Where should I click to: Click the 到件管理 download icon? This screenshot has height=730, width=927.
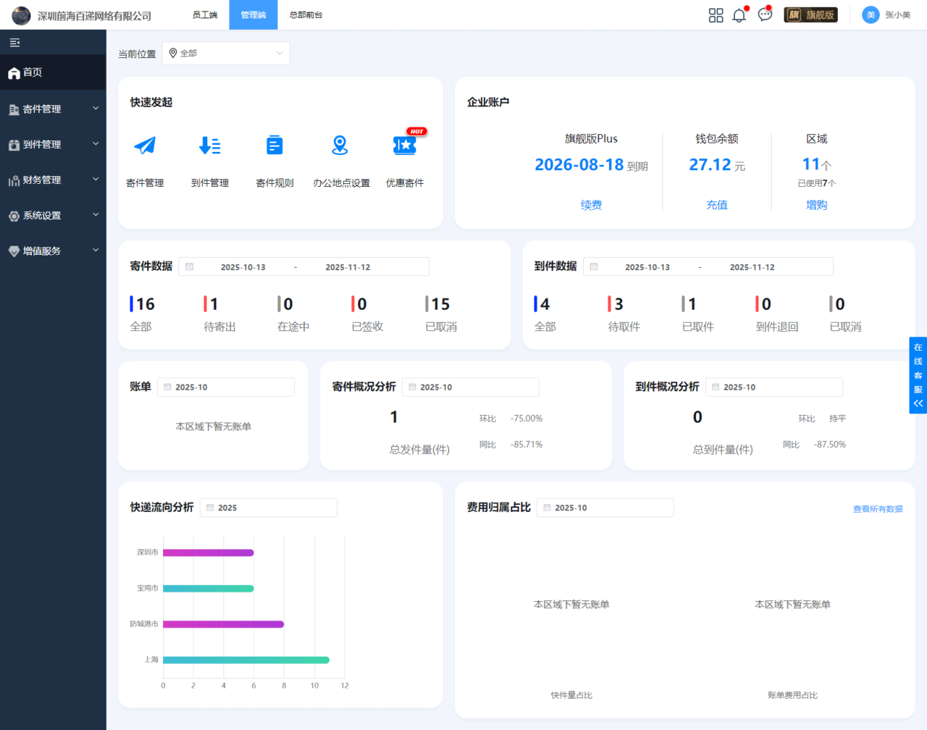(x=210, y=146)
